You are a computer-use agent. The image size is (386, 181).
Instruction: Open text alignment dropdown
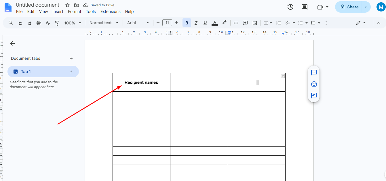(268, 23)
